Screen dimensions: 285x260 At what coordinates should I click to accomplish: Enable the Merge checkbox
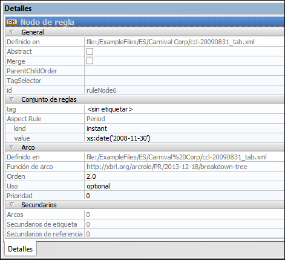[x=90, y=61]
